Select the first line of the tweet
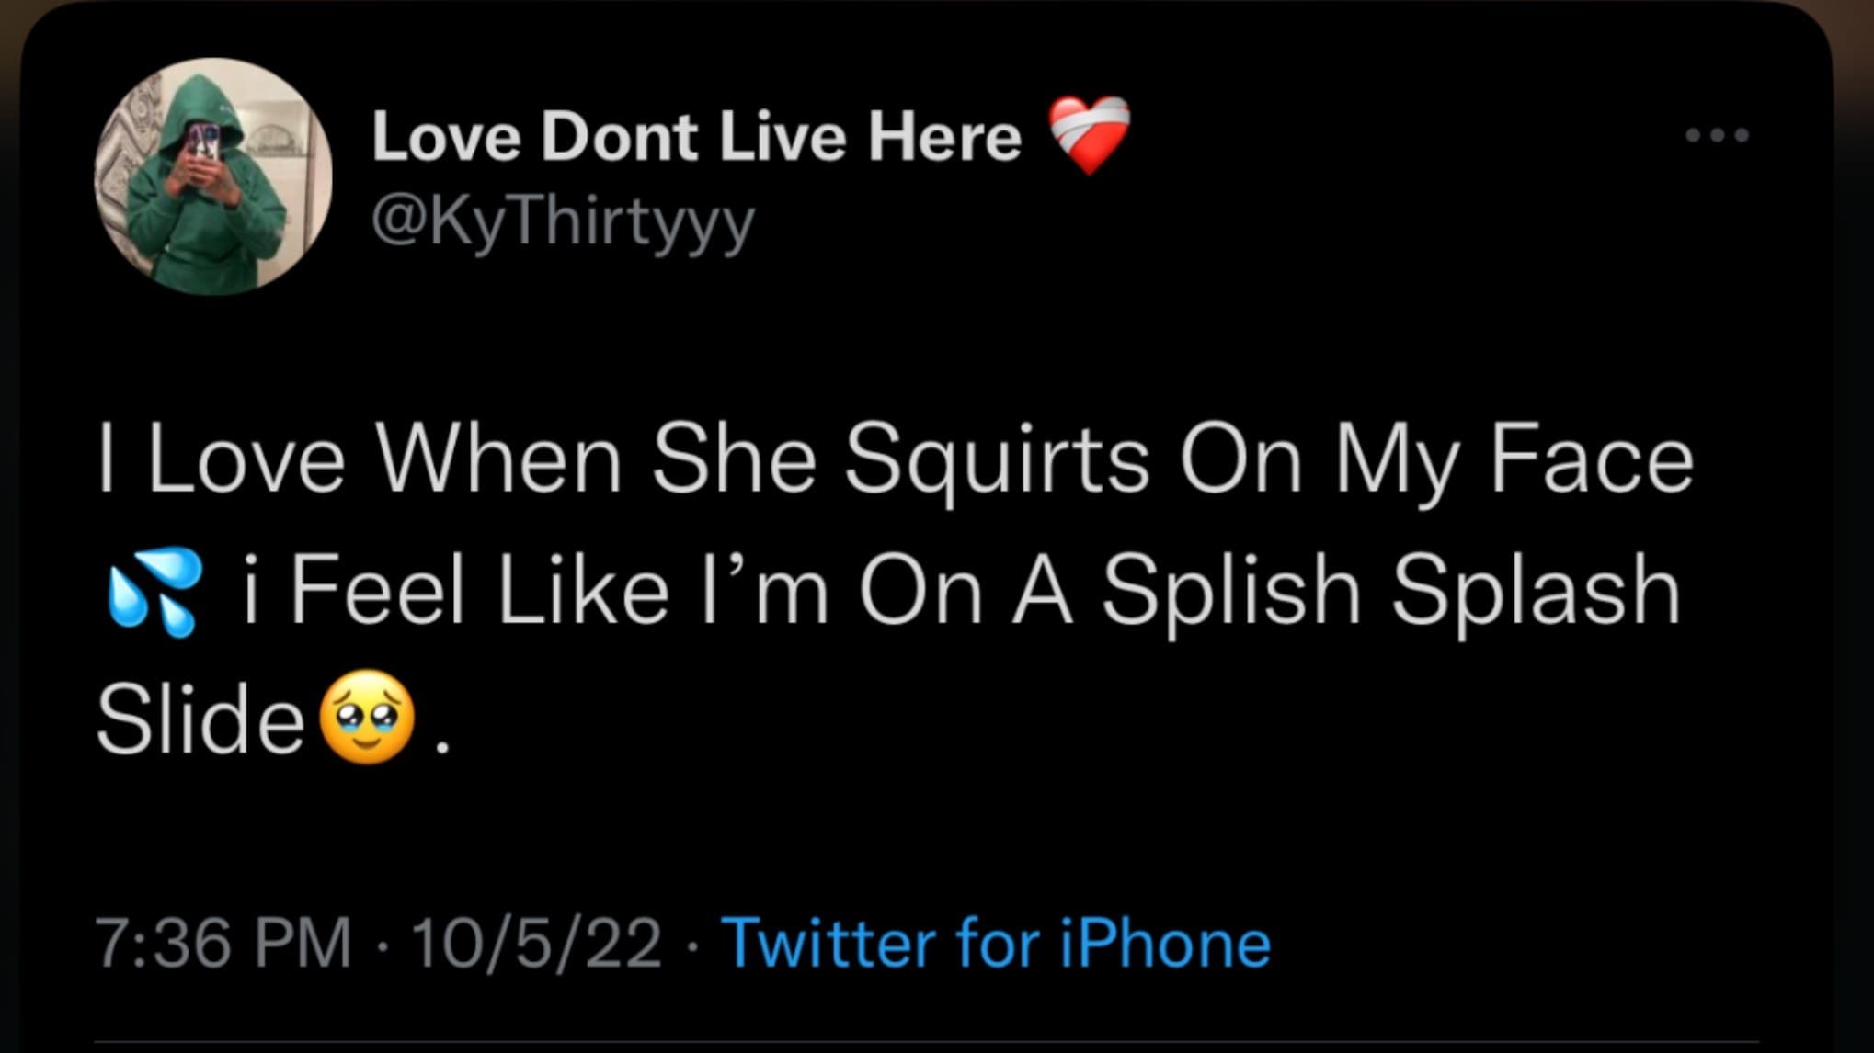1874x1053 pixels. click(895, 459)
